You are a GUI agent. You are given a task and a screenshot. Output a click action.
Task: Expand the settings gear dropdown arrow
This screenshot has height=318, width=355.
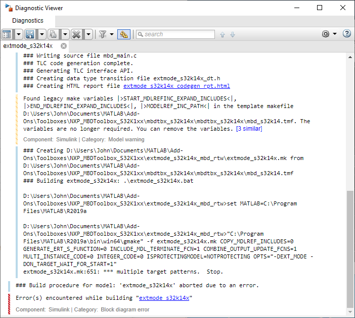click(335, 34)
